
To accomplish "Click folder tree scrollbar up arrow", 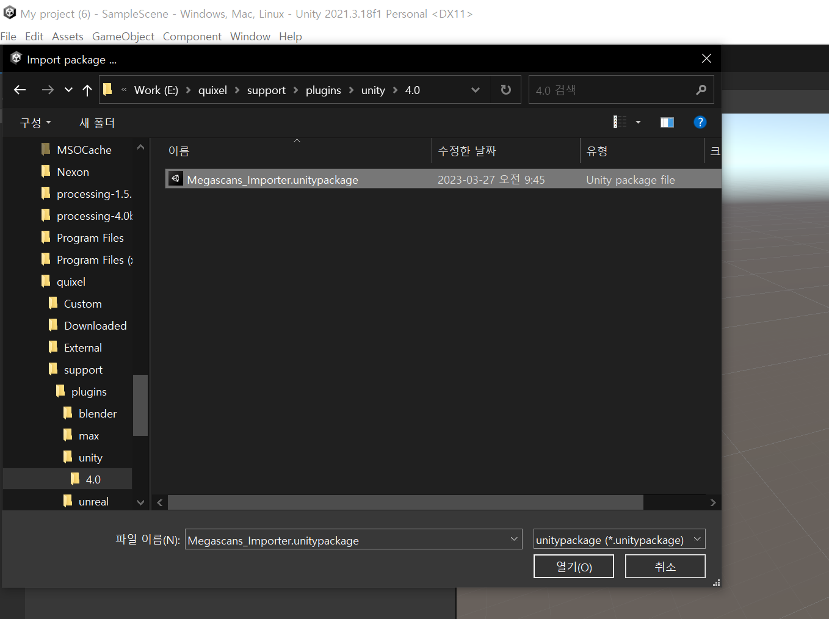I will (140, 147).
